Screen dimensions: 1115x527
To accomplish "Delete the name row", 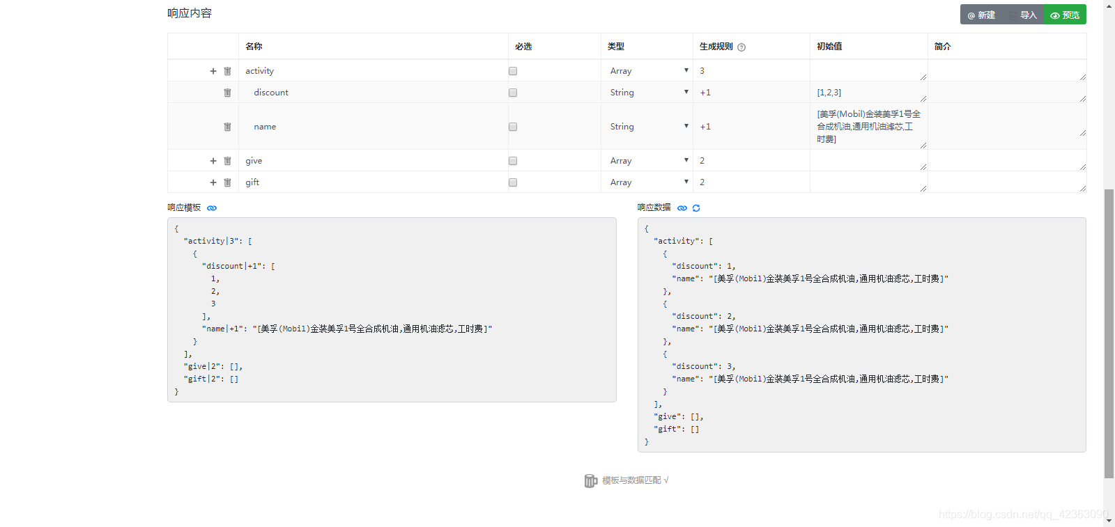I will 227,127.
